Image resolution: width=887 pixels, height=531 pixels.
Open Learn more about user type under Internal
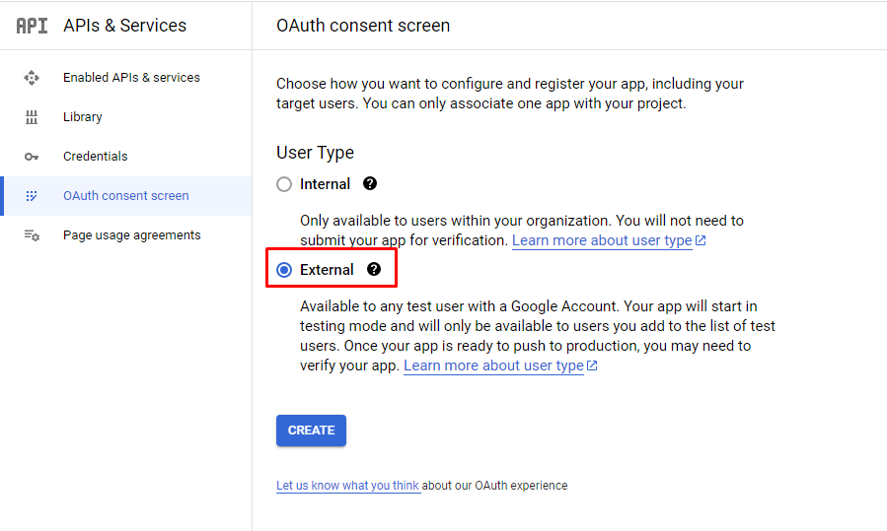(x=602, y=240)
